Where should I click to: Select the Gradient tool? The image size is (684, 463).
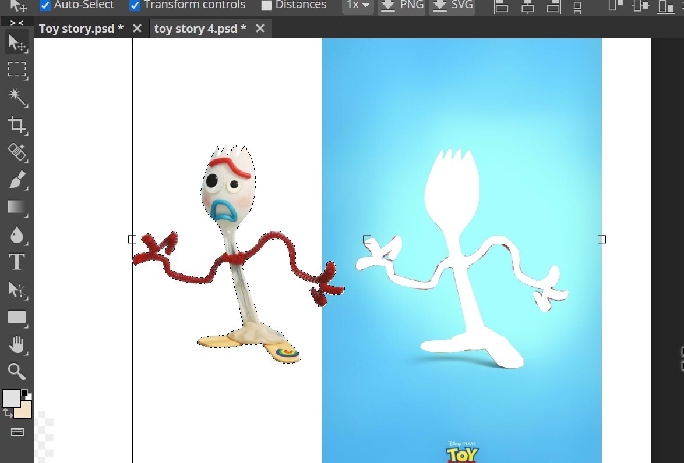tap(17, 207)
